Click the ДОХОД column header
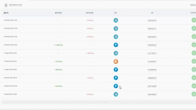The image size is (196, 110). click(58, 13)
